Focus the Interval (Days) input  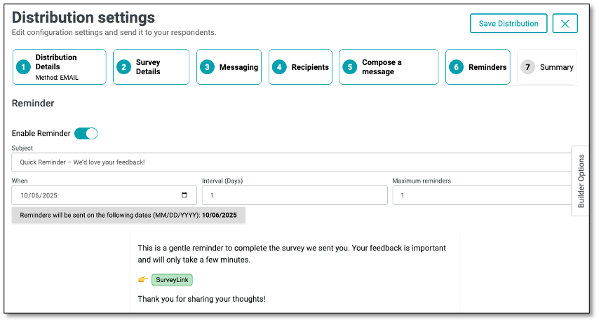(295, 195)
